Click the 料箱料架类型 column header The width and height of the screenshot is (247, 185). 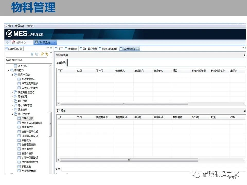point(200,71)
